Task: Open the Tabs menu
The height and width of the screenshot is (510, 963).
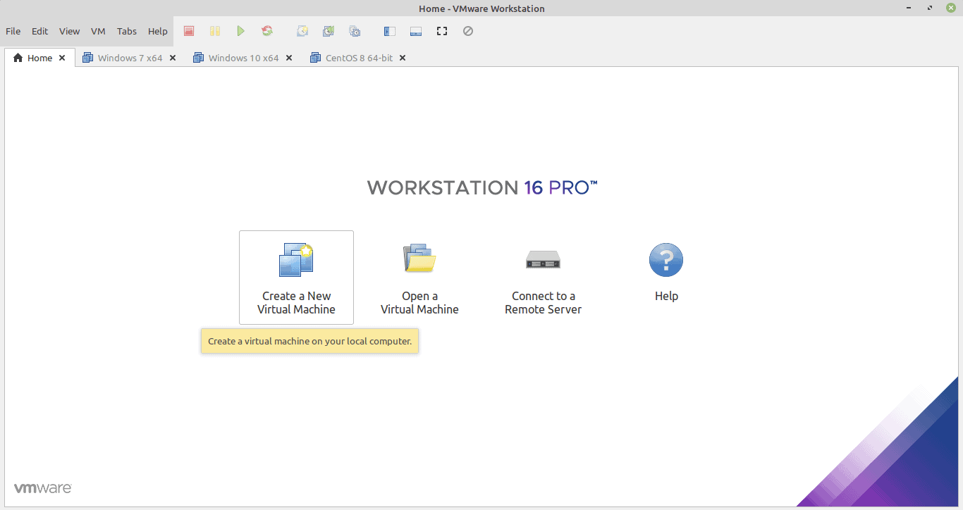Action: (127, 31)
